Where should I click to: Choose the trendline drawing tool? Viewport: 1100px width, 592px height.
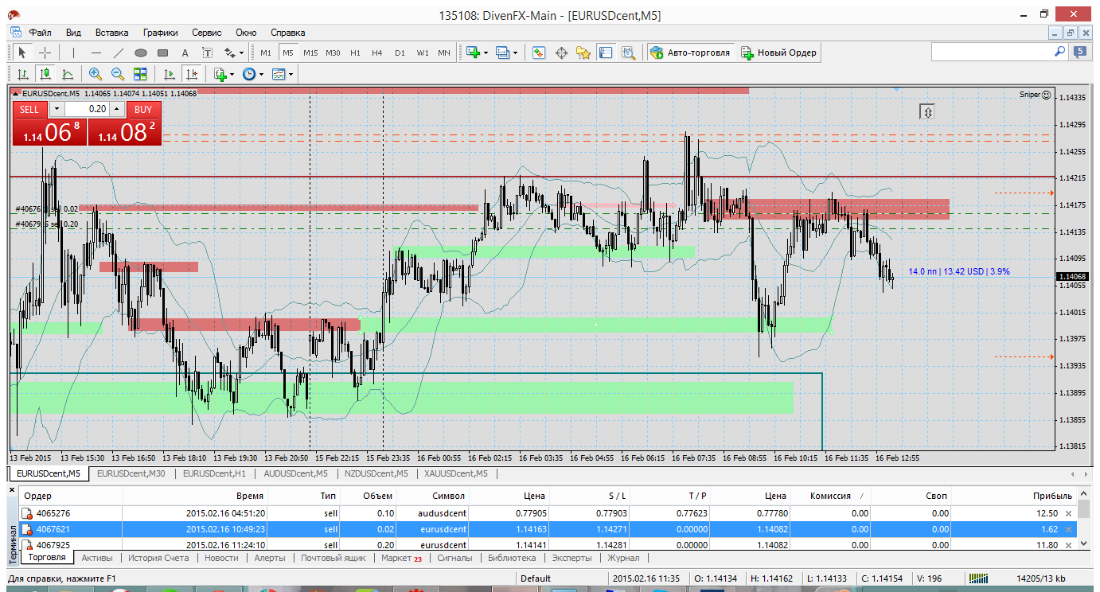(x=119, y=53)
